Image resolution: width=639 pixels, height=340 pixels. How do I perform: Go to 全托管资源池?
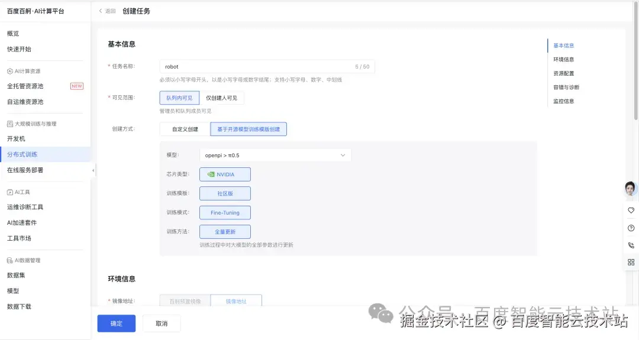(x=25, y=86)
